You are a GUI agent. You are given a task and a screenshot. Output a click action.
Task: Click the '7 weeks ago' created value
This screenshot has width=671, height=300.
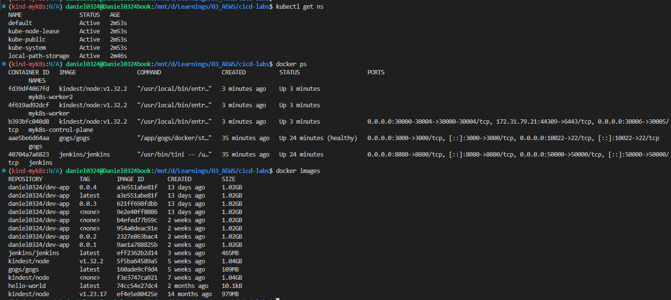pyautogui.click(x=186, y=278)
